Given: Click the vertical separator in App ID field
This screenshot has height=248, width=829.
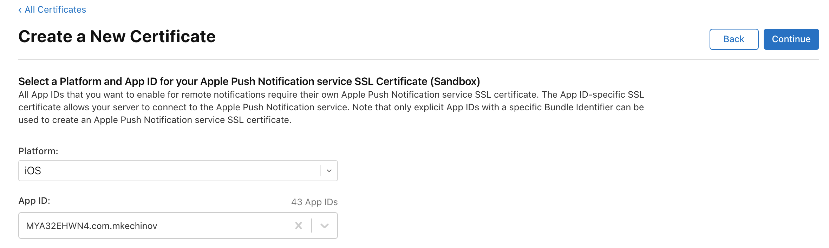Looking at the screenshot, I should coord(312,226).
